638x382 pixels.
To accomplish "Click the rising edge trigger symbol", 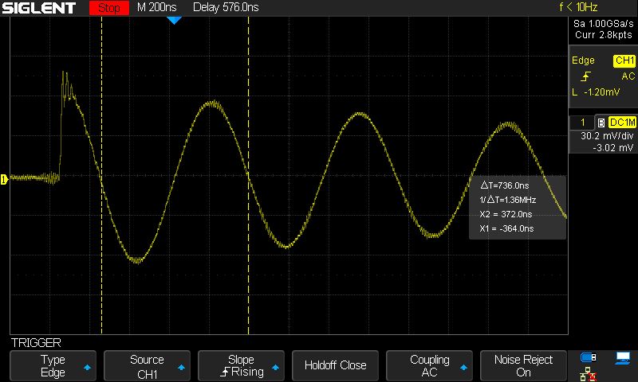I will click(586, 76).
